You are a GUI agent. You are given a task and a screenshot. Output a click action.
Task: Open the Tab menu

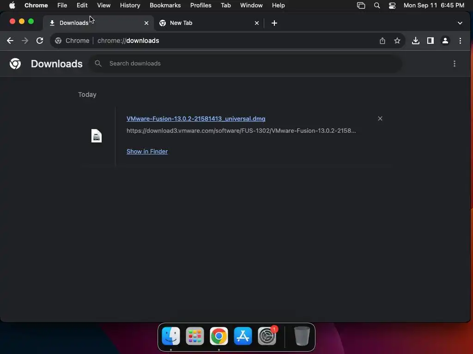pos(225,6)
